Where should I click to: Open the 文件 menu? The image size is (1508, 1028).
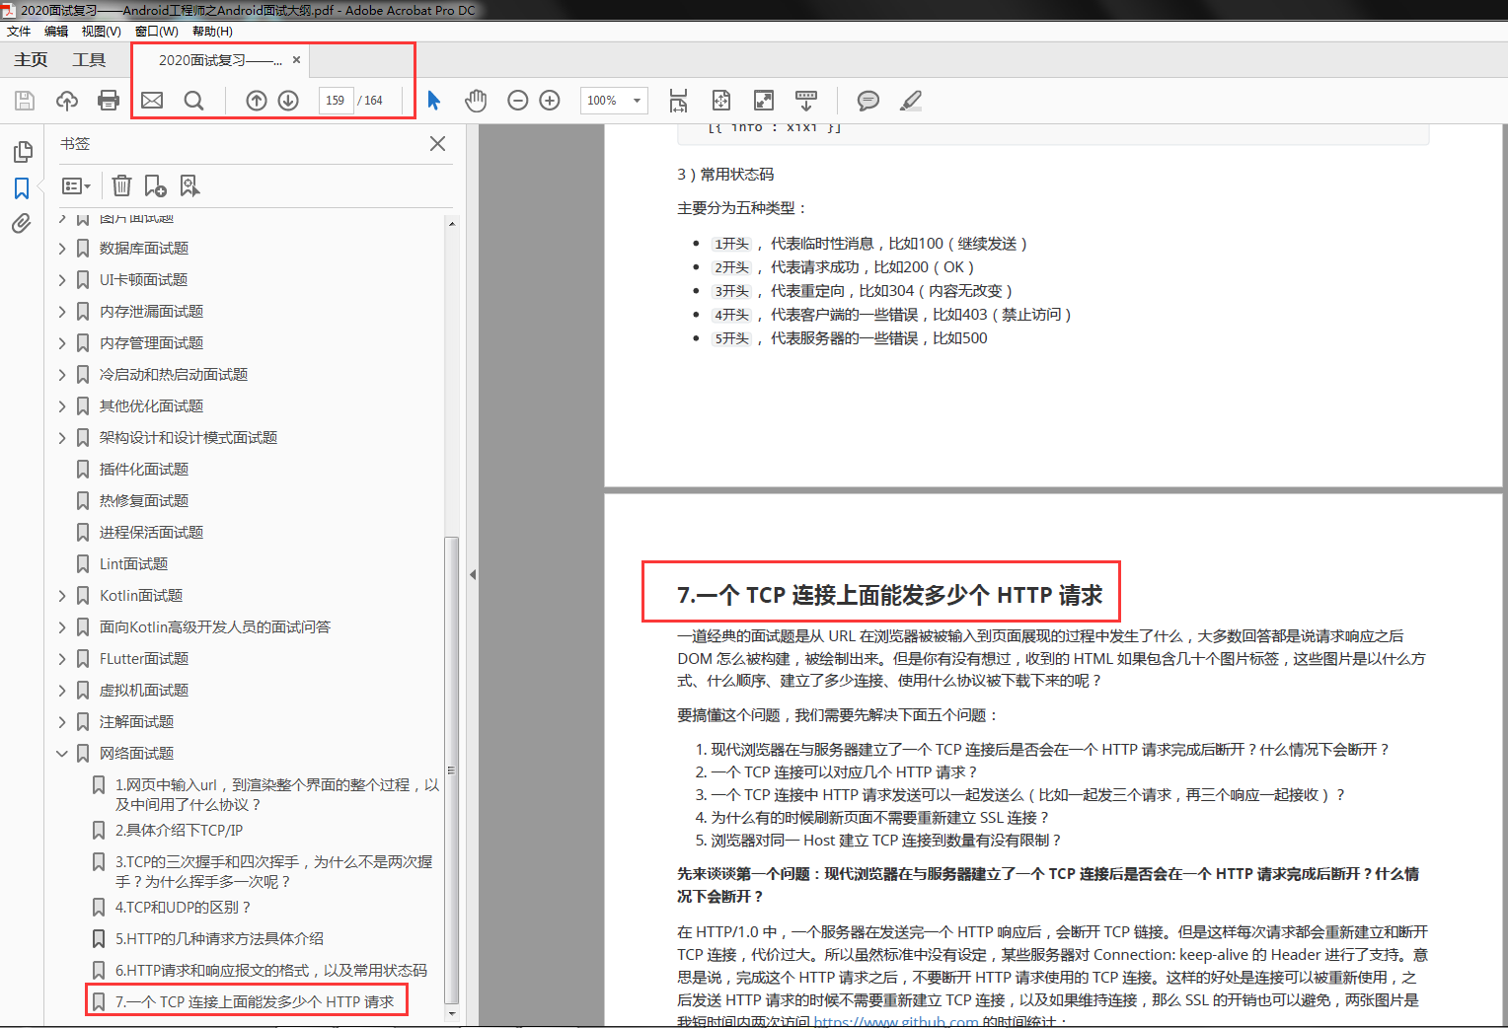[x=19, y=32]
